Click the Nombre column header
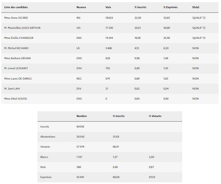Viewport: 221px width, 184px height. (81, 116)
